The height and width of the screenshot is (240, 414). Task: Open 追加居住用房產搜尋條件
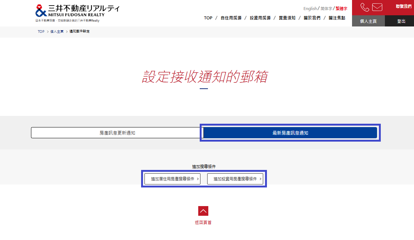(172, 179)
